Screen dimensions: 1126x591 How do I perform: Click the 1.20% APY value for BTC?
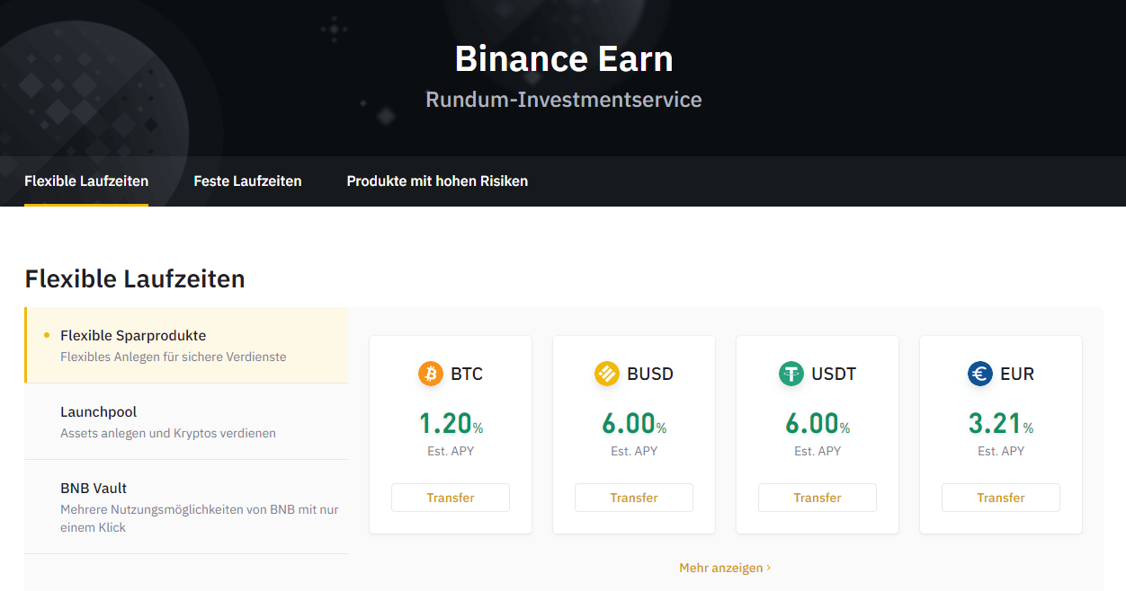pyautogui.click(x=451, y=423)
